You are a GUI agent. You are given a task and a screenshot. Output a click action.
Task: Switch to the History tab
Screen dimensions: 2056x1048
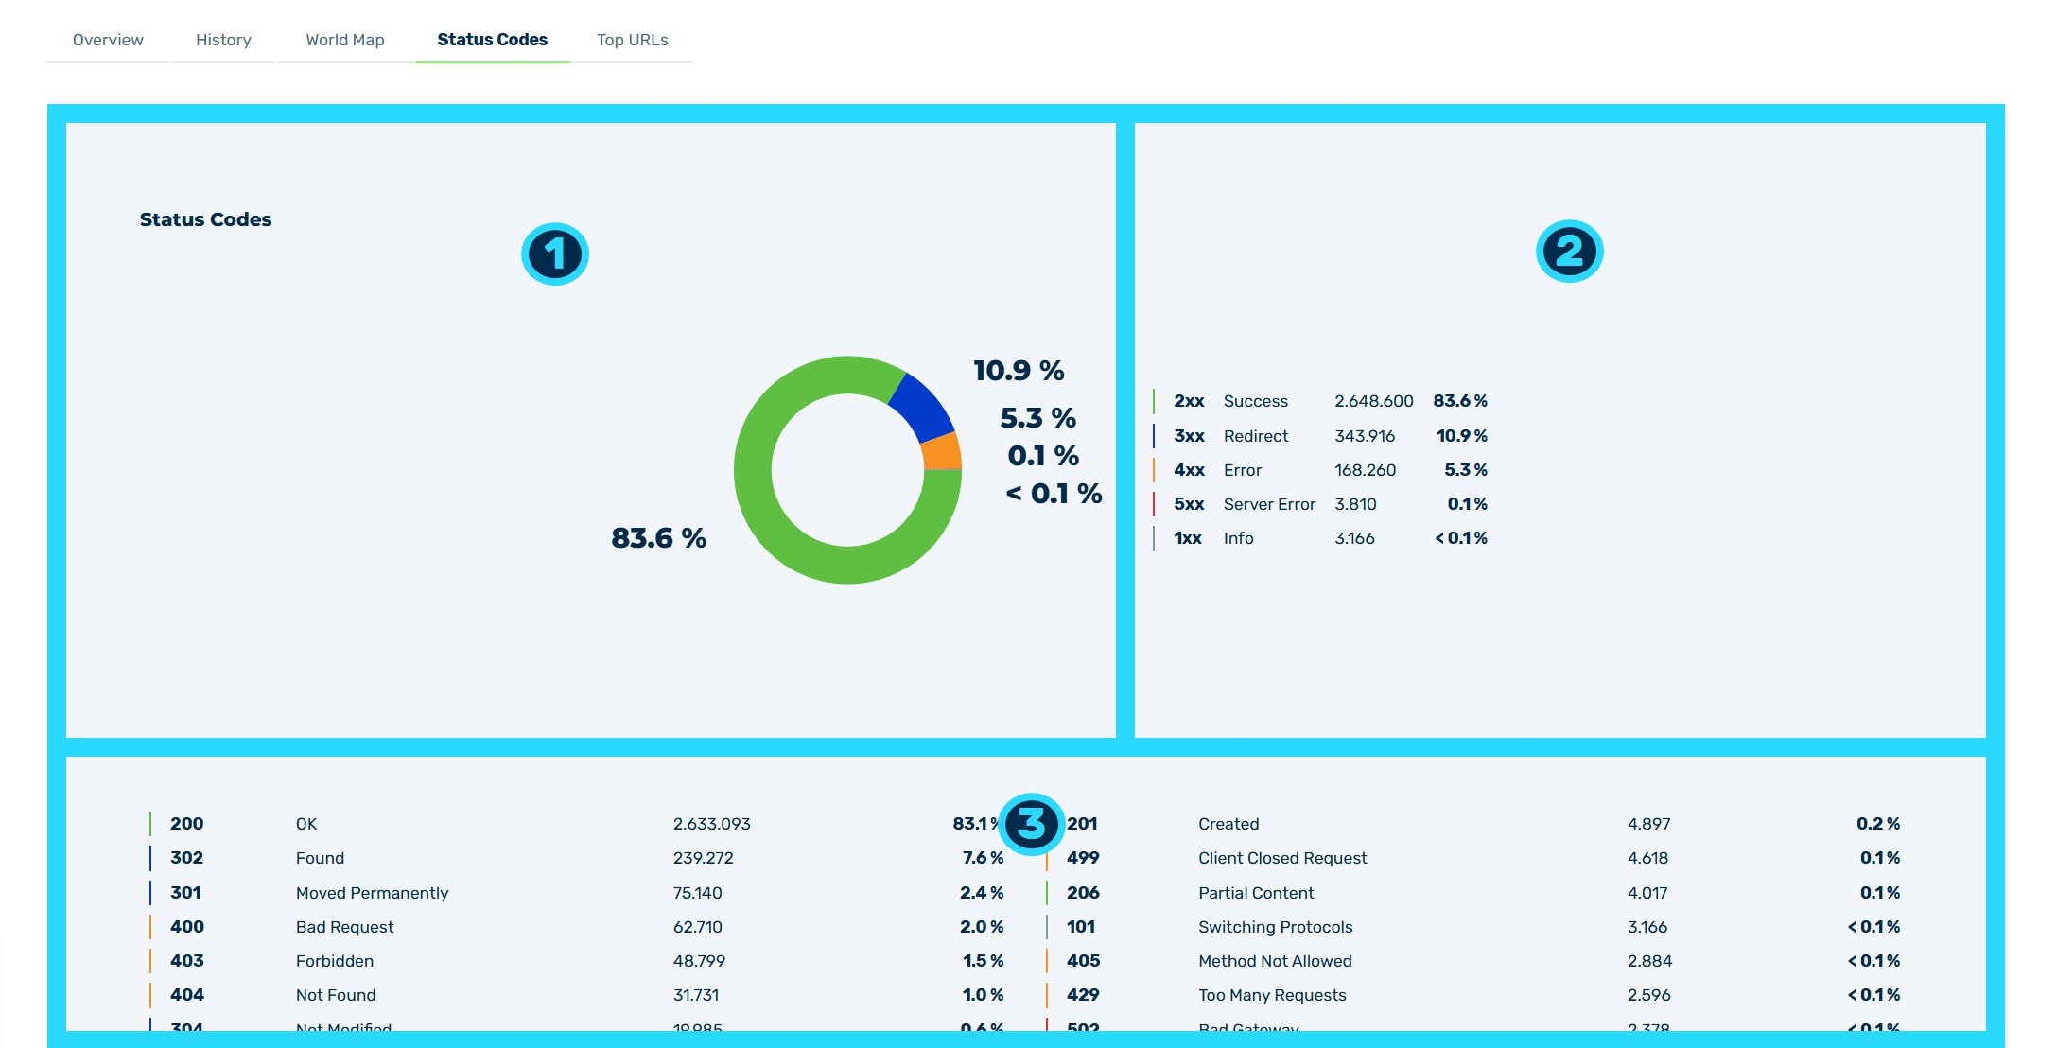223,40
